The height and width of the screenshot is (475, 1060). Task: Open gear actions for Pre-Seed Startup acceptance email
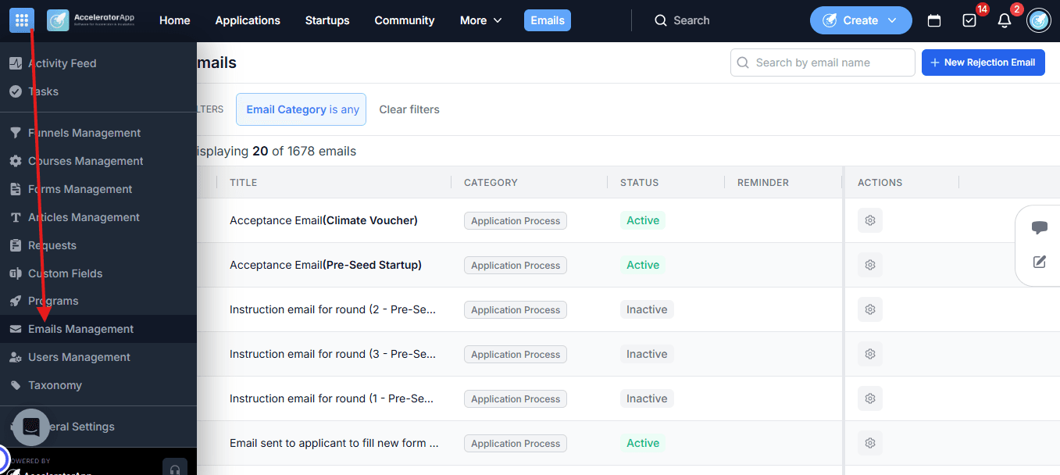[x=870, y=265]
